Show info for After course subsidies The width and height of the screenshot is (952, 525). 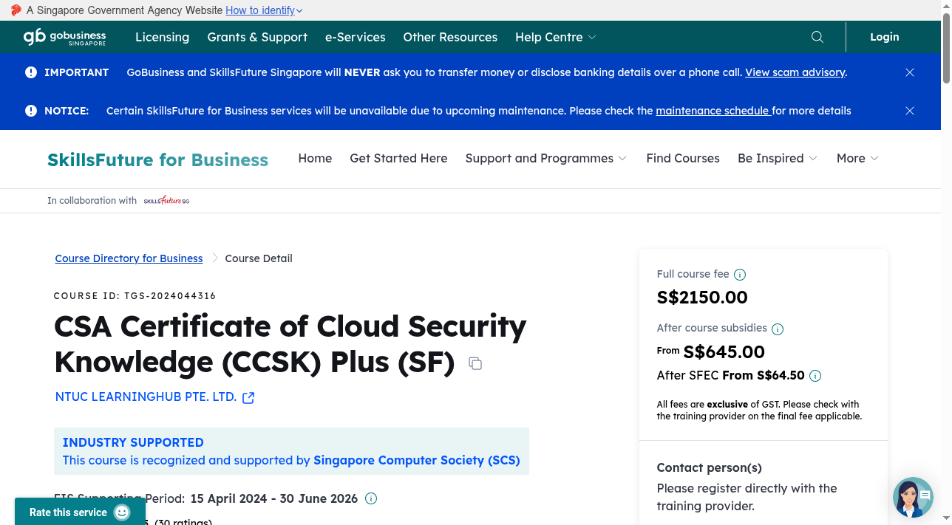point(778,329)
